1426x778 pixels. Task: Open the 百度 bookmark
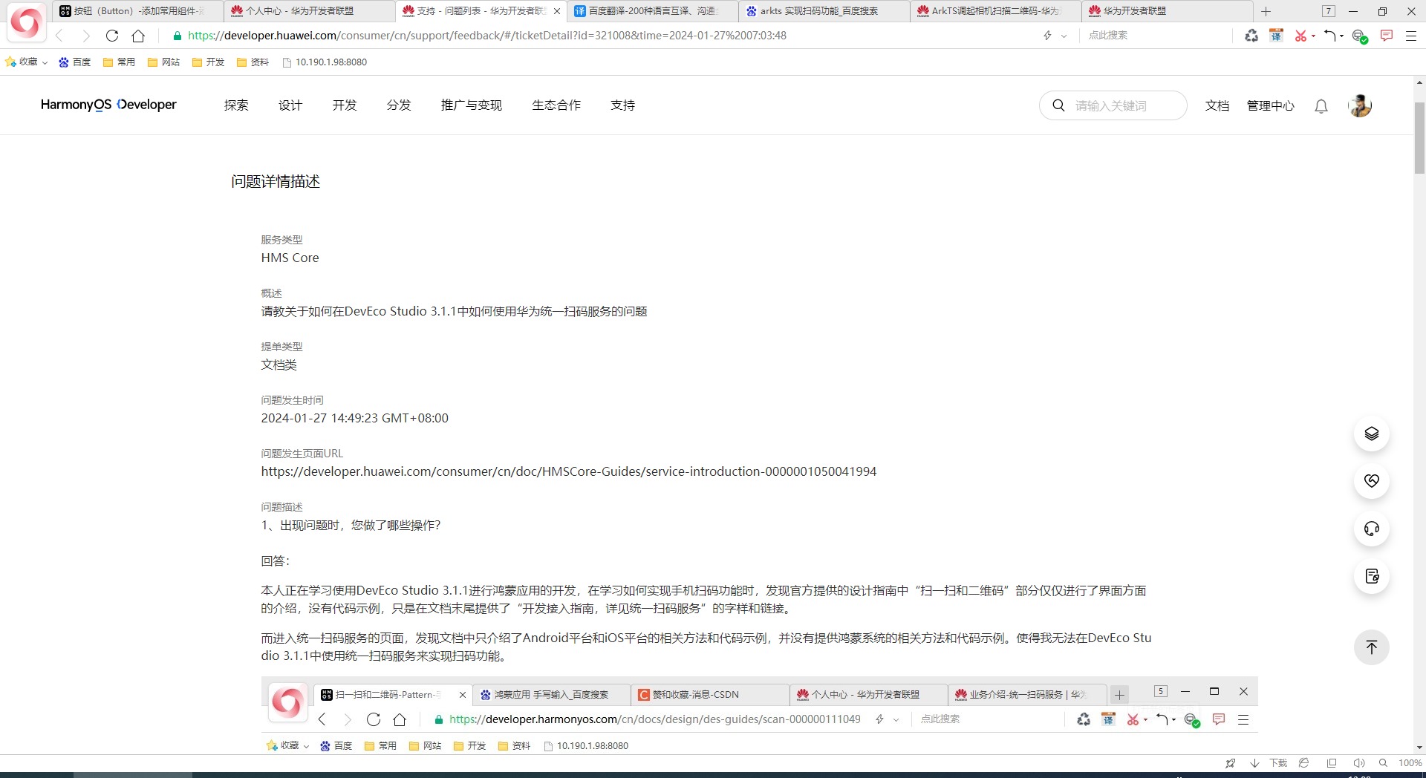coord(75,62)
